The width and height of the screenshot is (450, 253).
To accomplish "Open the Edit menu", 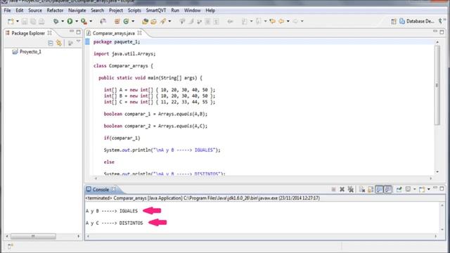I will 20,11.
